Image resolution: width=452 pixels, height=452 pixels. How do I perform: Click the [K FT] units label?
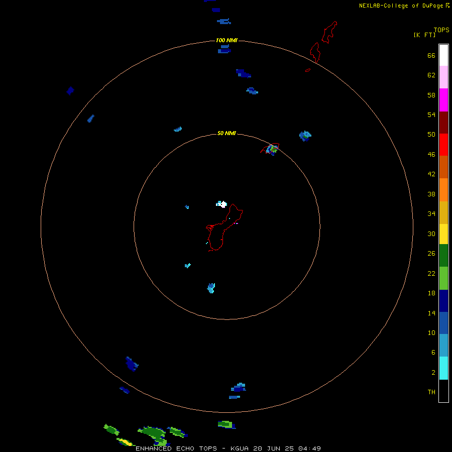coord(424,35)
